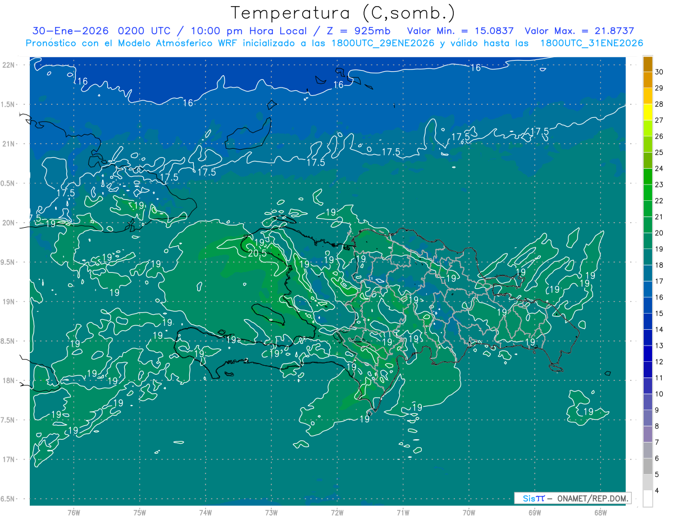Image resolution: width=674 pixels, height=520 pixels.
Task: Click the 10 label on color scale
Action: 659,394
